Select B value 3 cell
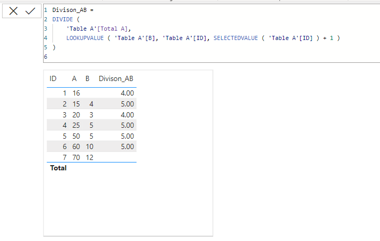The image size is (380, 241). point(91,115)
